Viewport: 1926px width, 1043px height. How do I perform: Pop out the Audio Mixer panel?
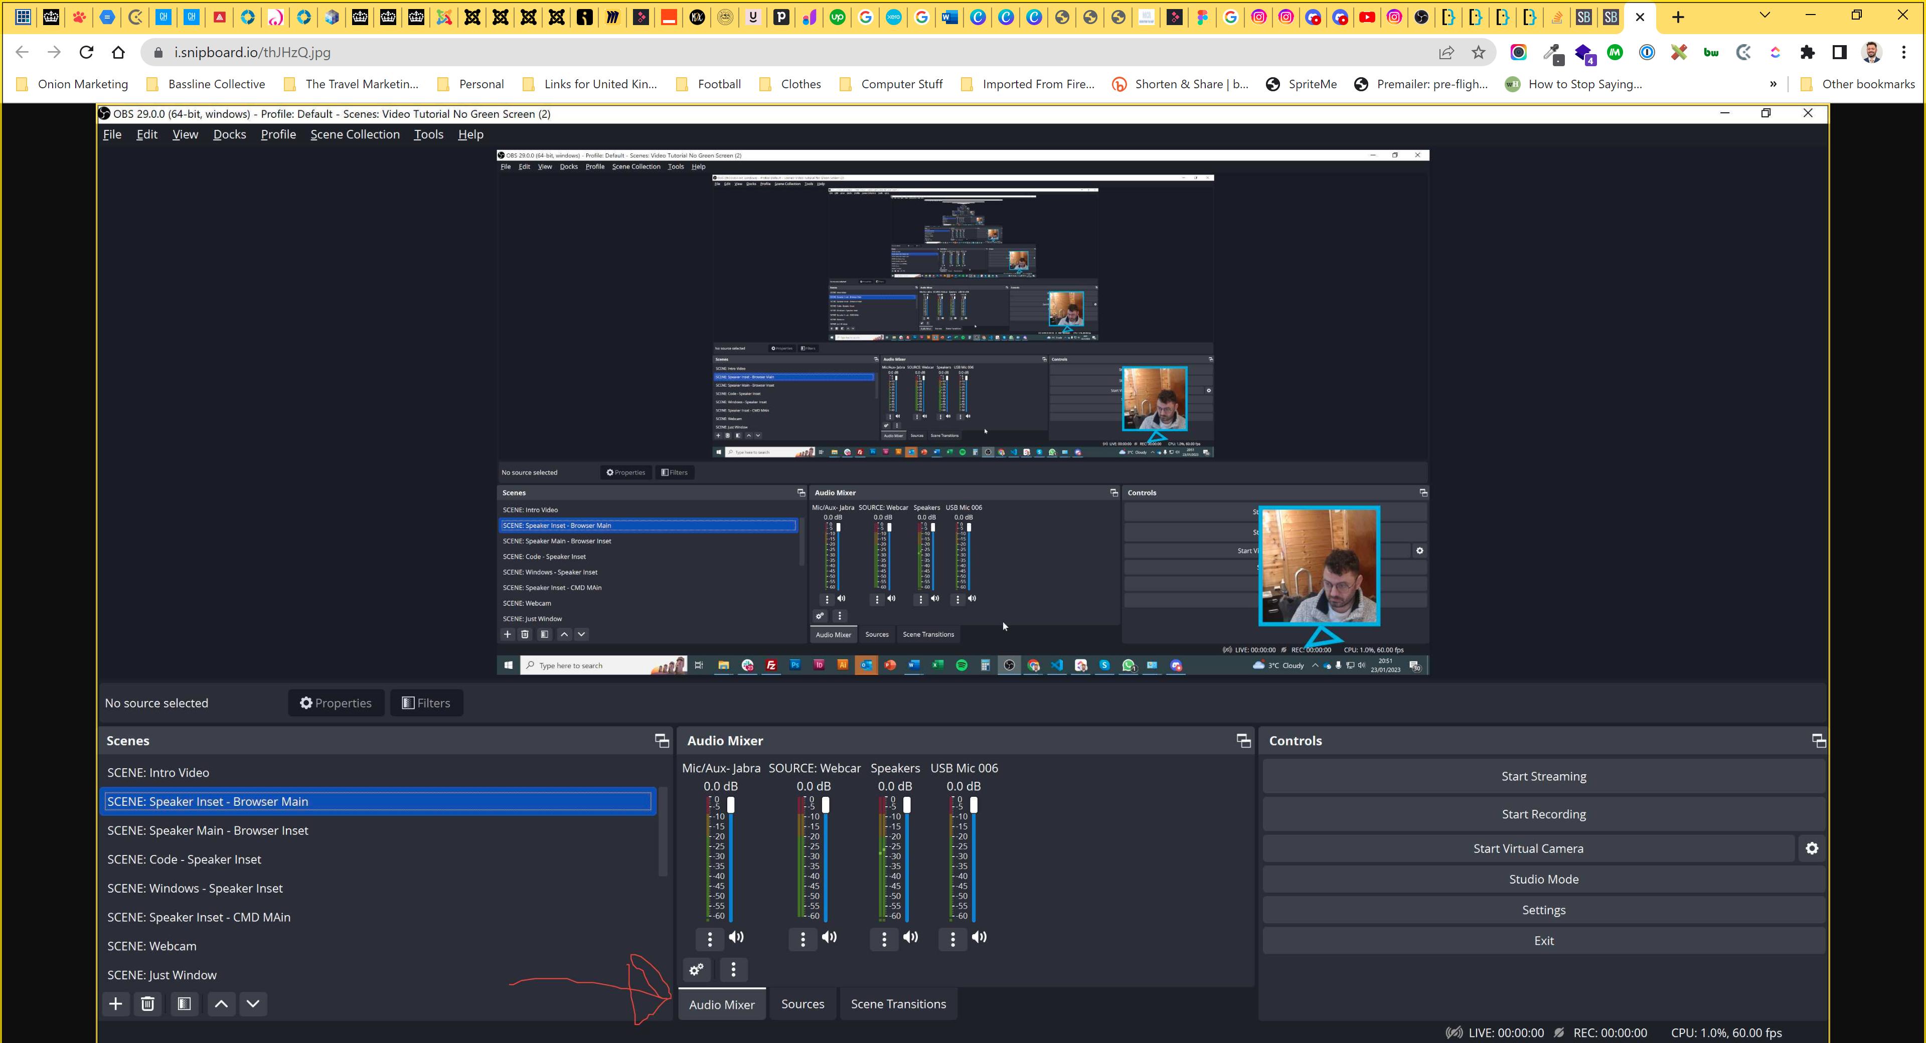(x=1243, y=741)
